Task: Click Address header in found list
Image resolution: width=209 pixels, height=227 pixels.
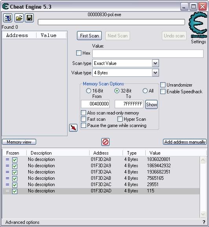Action: tap(19, 35)
